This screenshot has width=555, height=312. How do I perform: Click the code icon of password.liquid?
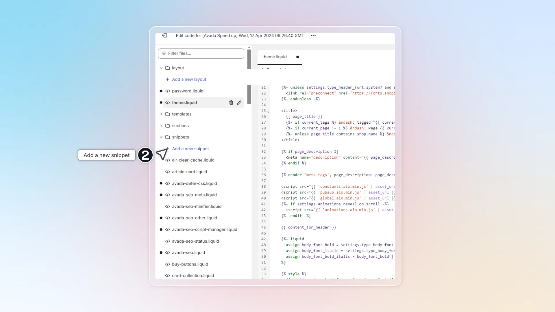168,91
